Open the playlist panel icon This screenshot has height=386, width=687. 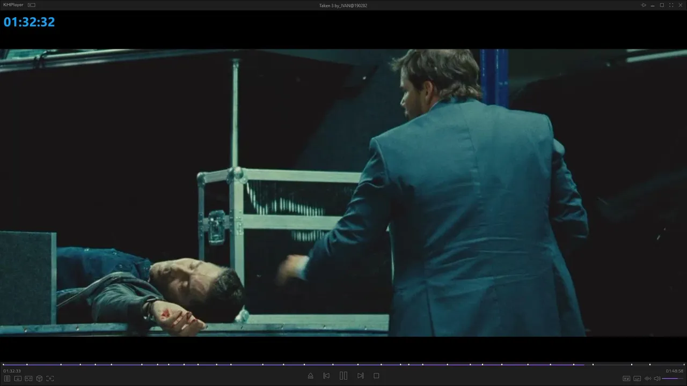point(8,378)
